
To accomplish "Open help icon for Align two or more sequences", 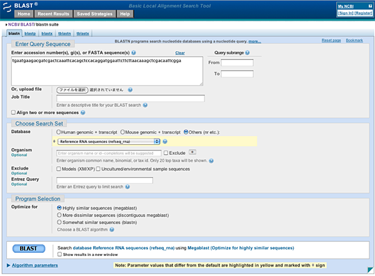I will point(82,112).
